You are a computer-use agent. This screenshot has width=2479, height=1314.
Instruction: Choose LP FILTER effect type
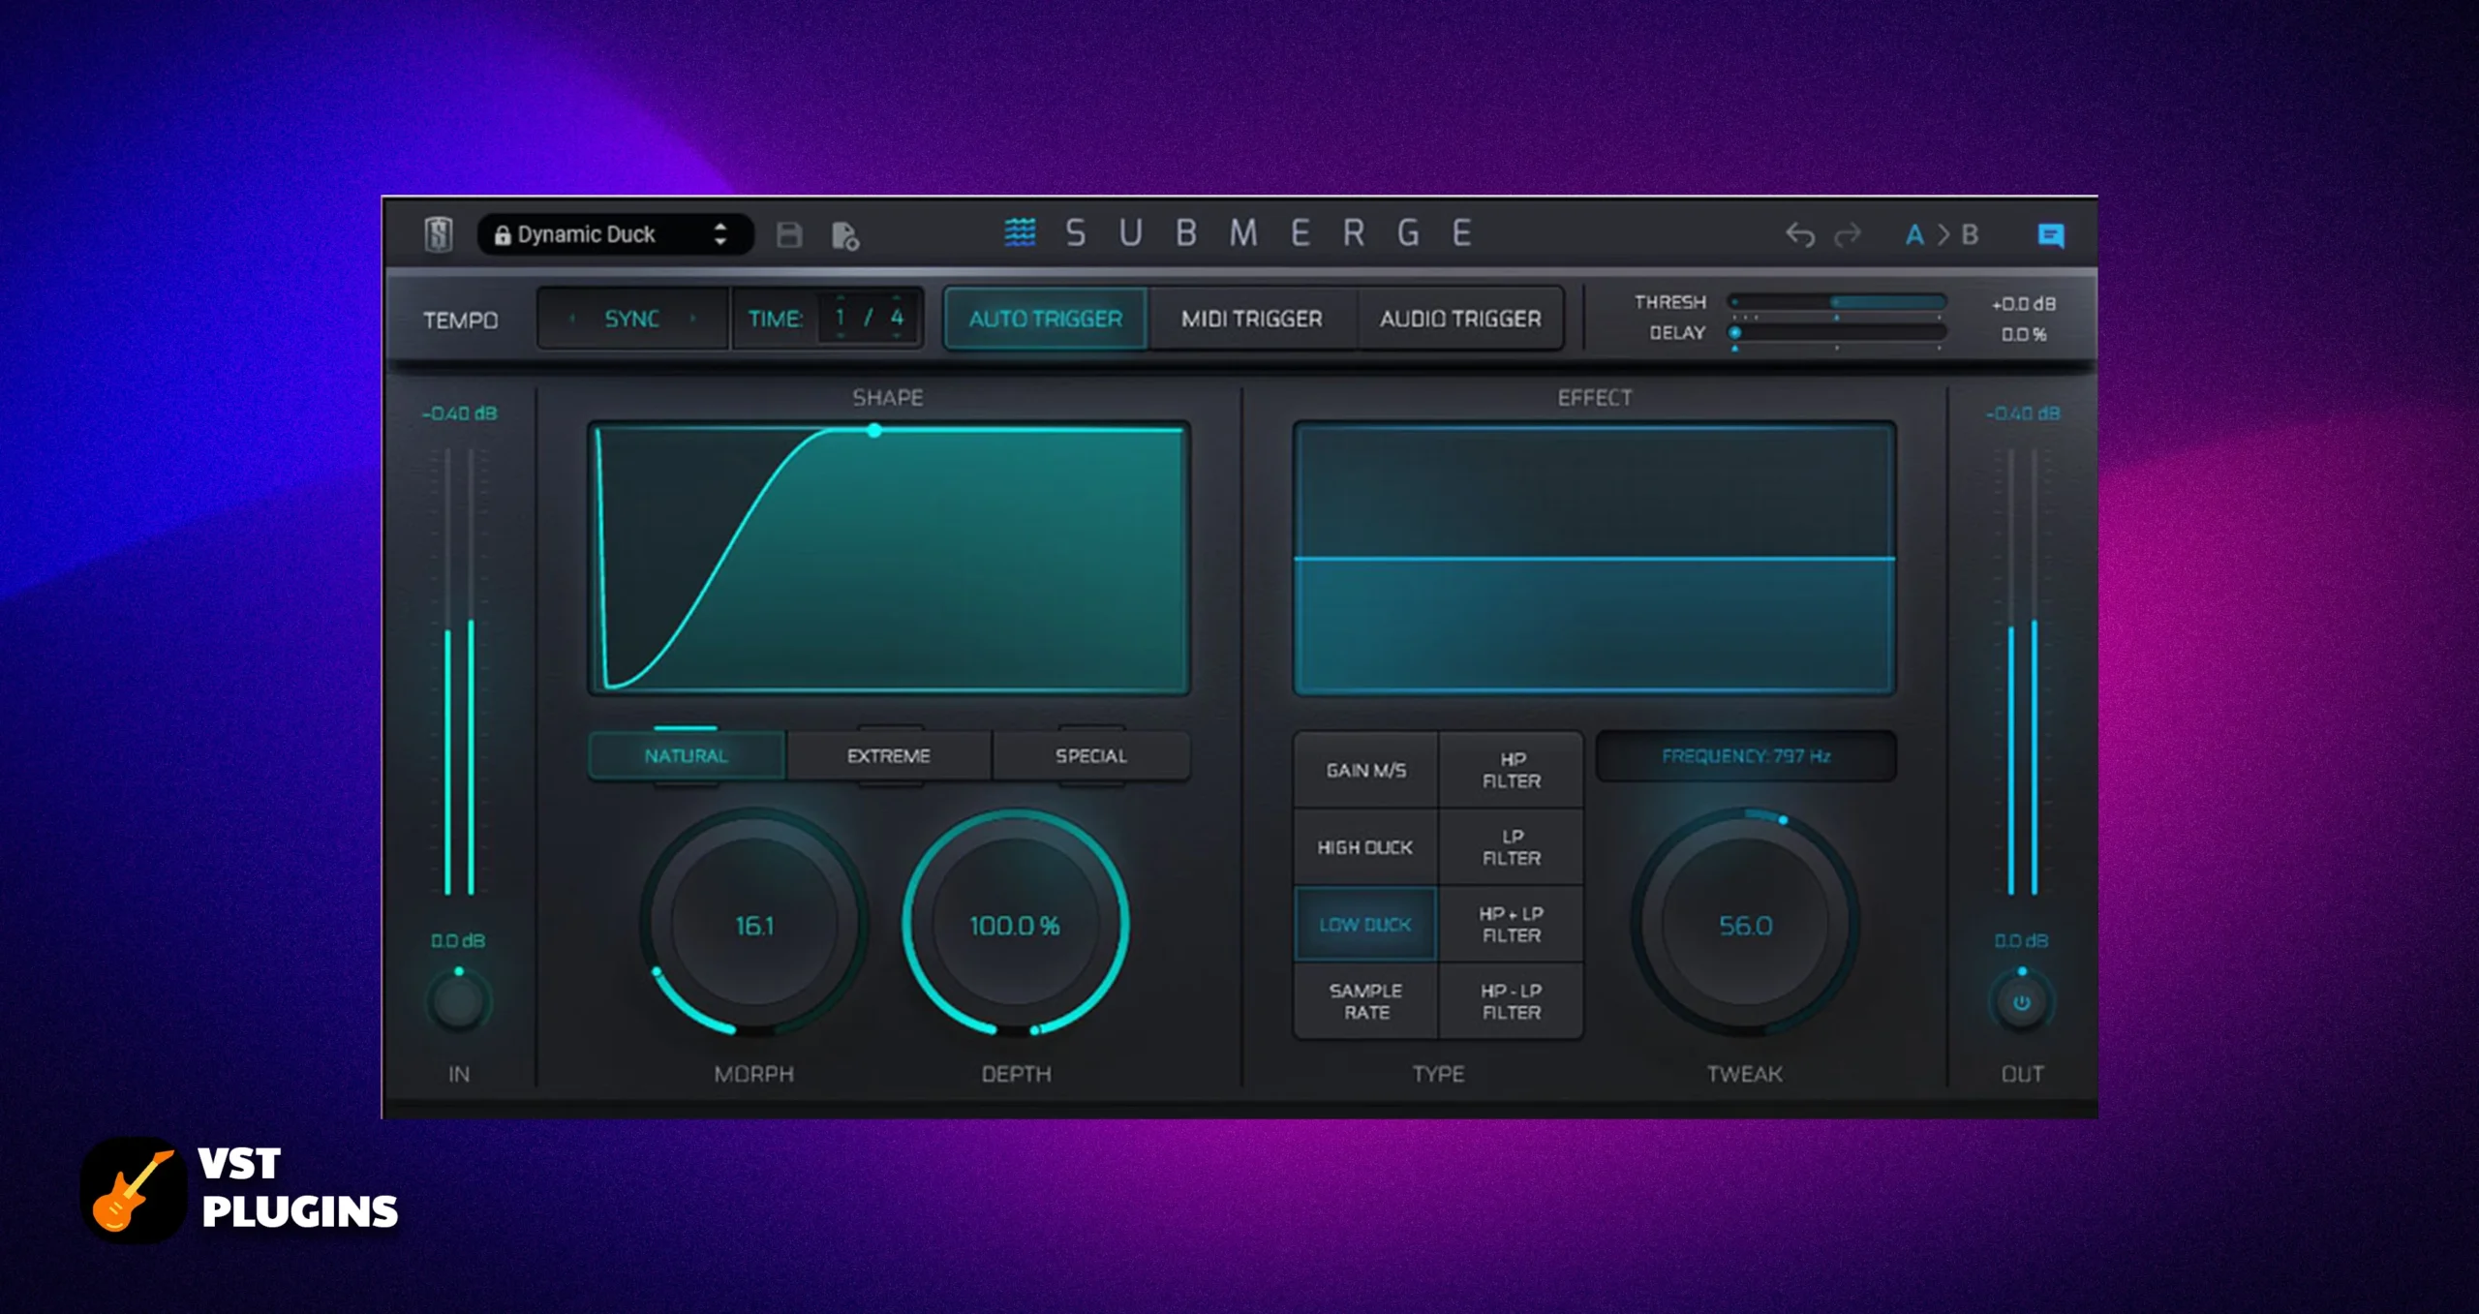[1512, 847]
